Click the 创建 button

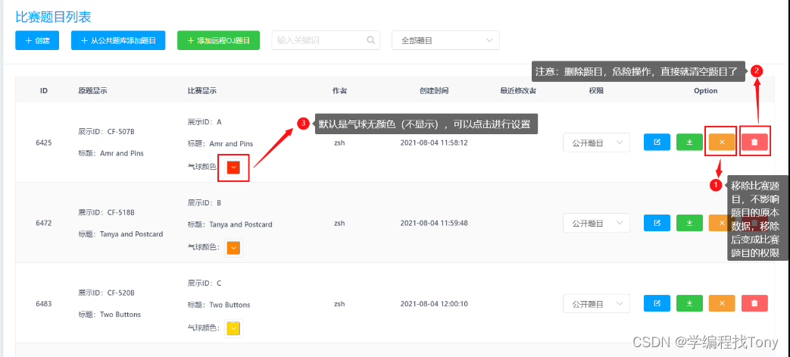[37, 40]
